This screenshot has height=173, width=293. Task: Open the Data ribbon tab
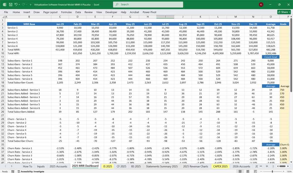pyautogui.click(x=78, y=12)
